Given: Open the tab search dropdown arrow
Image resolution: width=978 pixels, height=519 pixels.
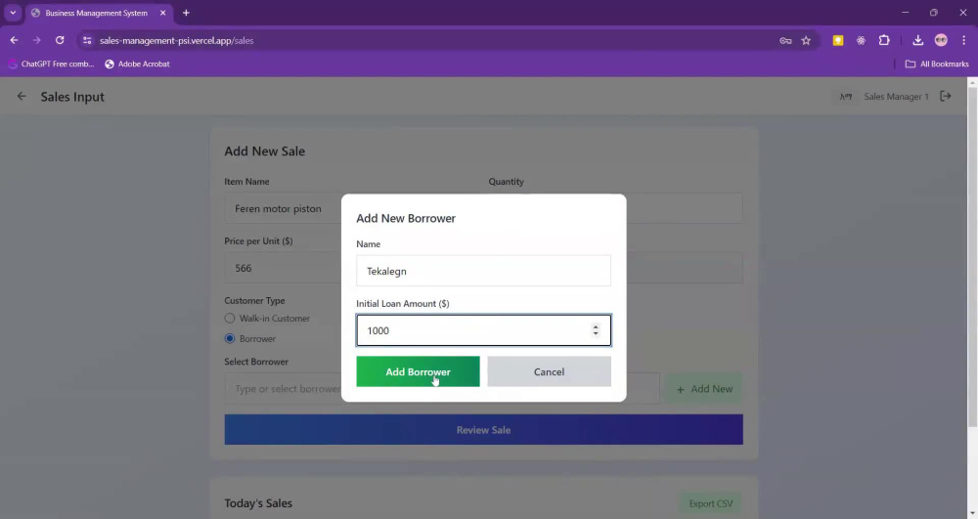Looking at the screenshot, I should (13, 13).
